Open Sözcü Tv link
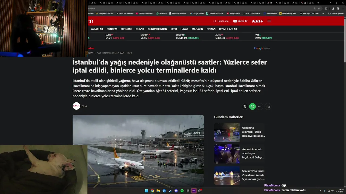Viewport: 346px width, 194px height. pyautogui.click(x=240, y=21)
